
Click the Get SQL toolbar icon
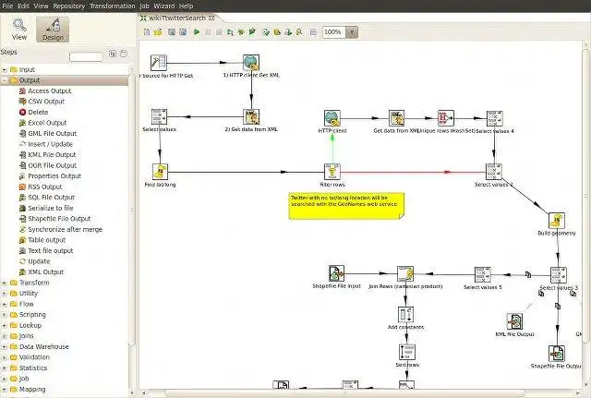coord(288,32)
